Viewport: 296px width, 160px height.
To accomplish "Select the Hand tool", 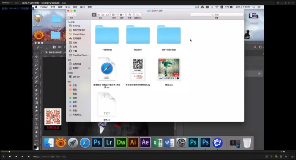I will pyautogui.click(x=36, y=132).
